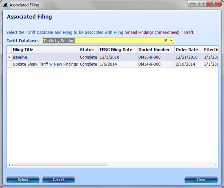The image size is (224, 188).
Task: Click the Cancel button
Action: (x=58, y=179)
